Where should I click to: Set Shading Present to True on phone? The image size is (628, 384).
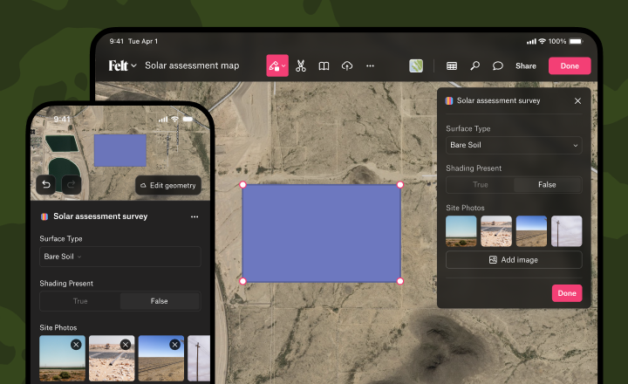pos(80,301)
